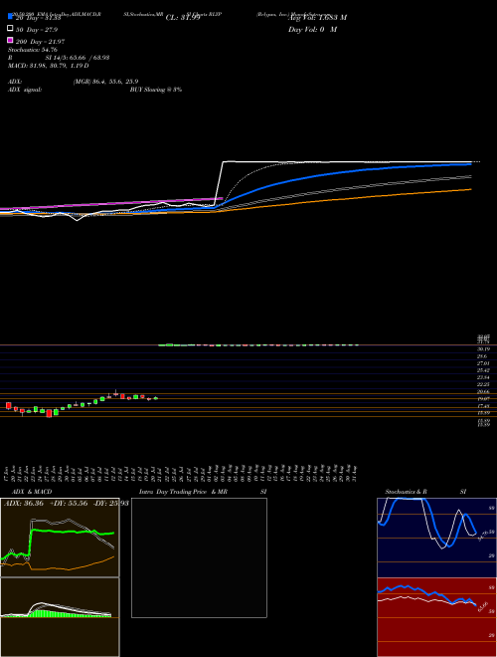Click the 'ADX & MACD' panel title
Image resolution: width=497 pixels, height=657 pixels.
click(32, 492)
